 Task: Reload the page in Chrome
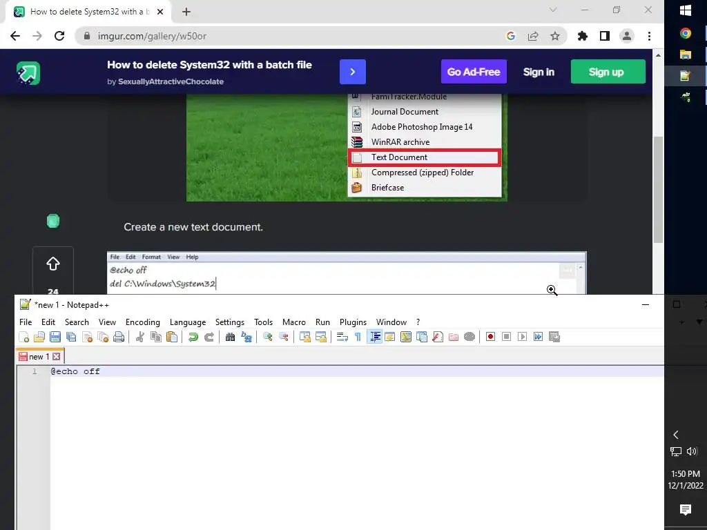[59, 36]
